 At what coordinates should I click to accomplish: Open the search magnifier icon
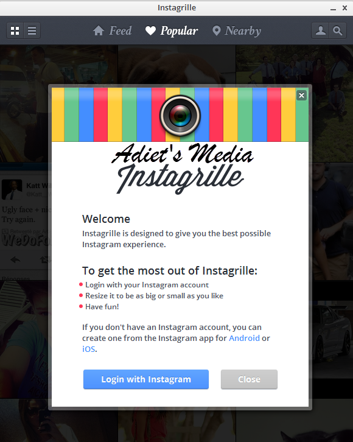[337, 30]
